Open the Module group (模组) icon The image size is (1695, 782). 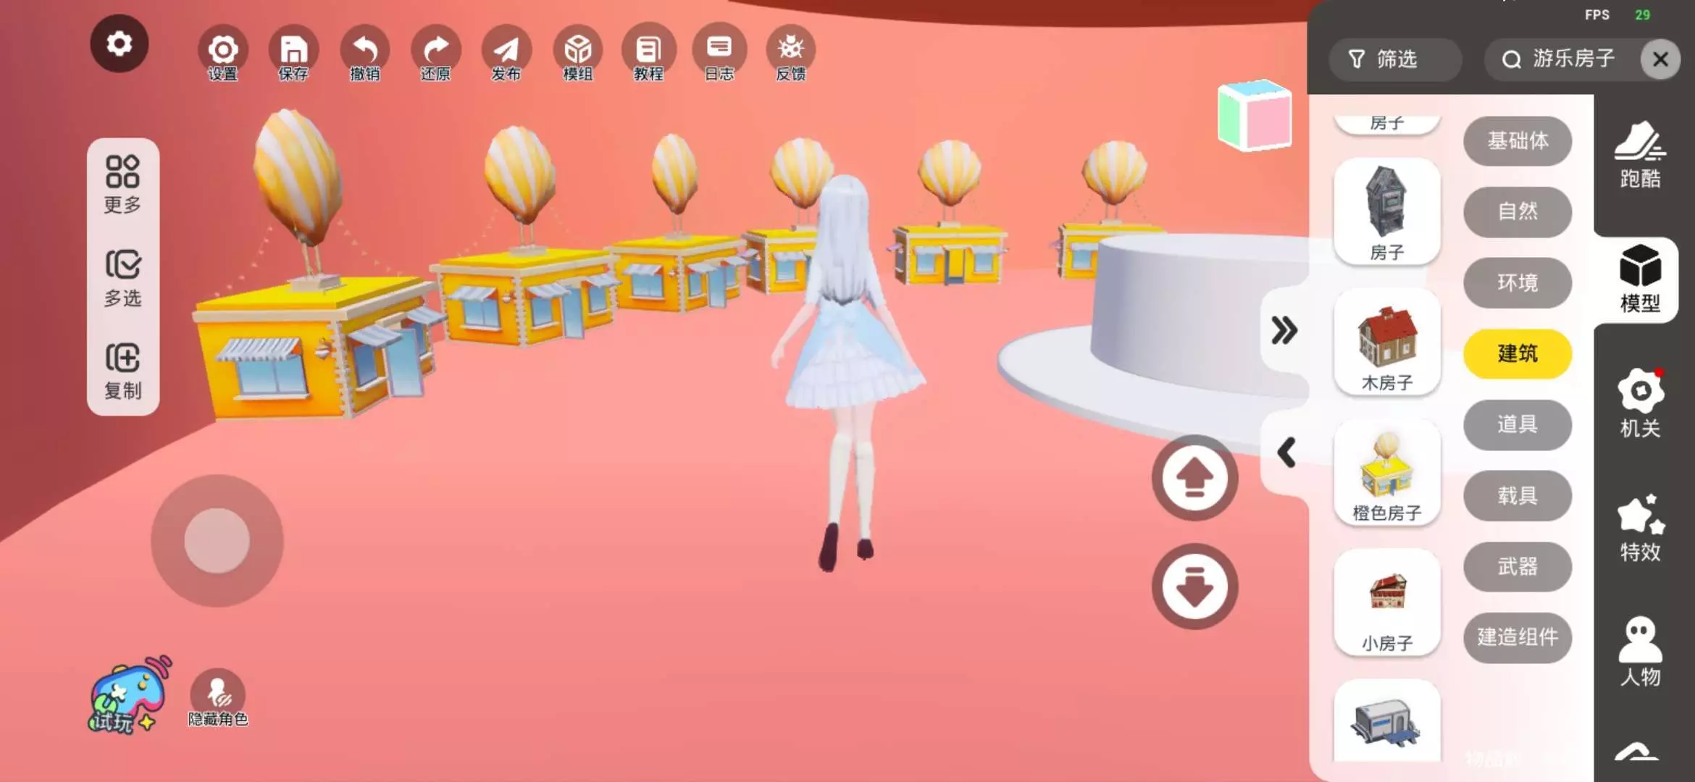577,54
